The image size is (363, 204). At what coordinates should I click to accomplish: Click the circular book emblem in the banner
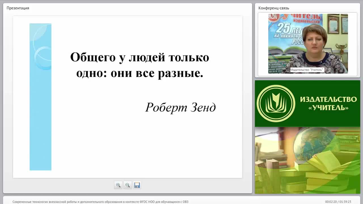[x=276, y=103]
